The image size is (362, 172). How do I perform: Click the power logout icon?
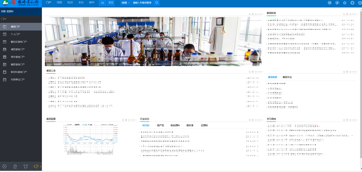pyautogui.click(x=360, y=3)
